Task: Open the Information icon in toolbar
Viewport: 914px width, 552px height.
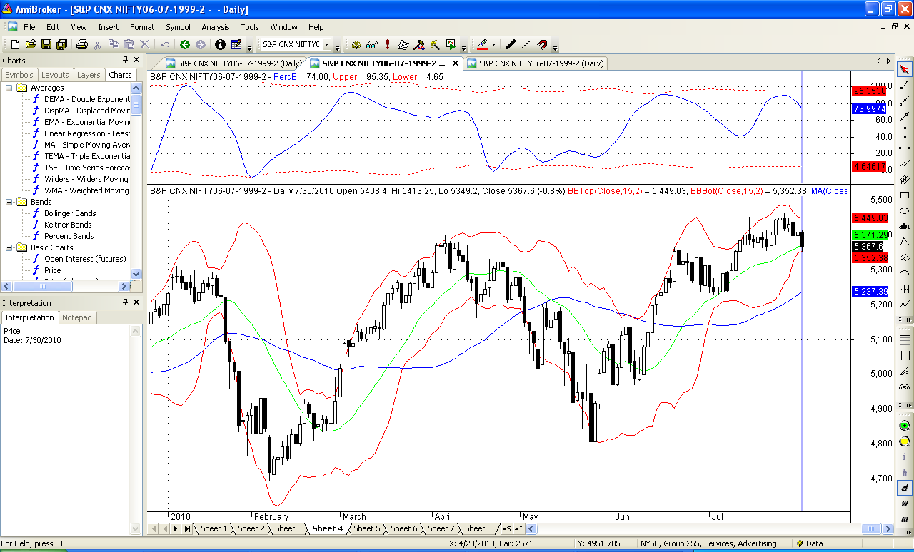Action: pos(220,44)
